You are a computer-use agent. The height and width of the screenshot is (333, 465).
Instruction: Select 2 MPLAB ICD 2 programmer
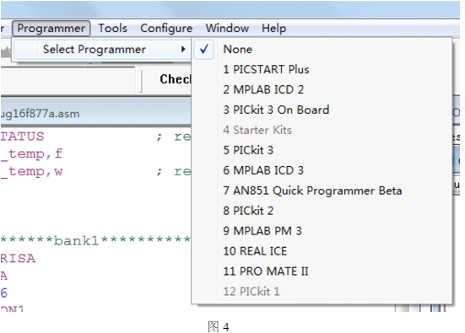pos(322,89)
